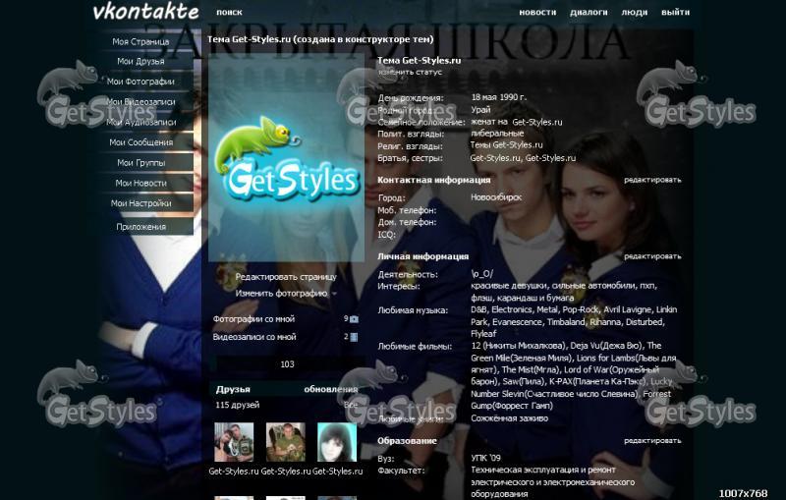The image size is (786, 500).
Task: Edit the Контактная информация section
Action: point(652,180)
